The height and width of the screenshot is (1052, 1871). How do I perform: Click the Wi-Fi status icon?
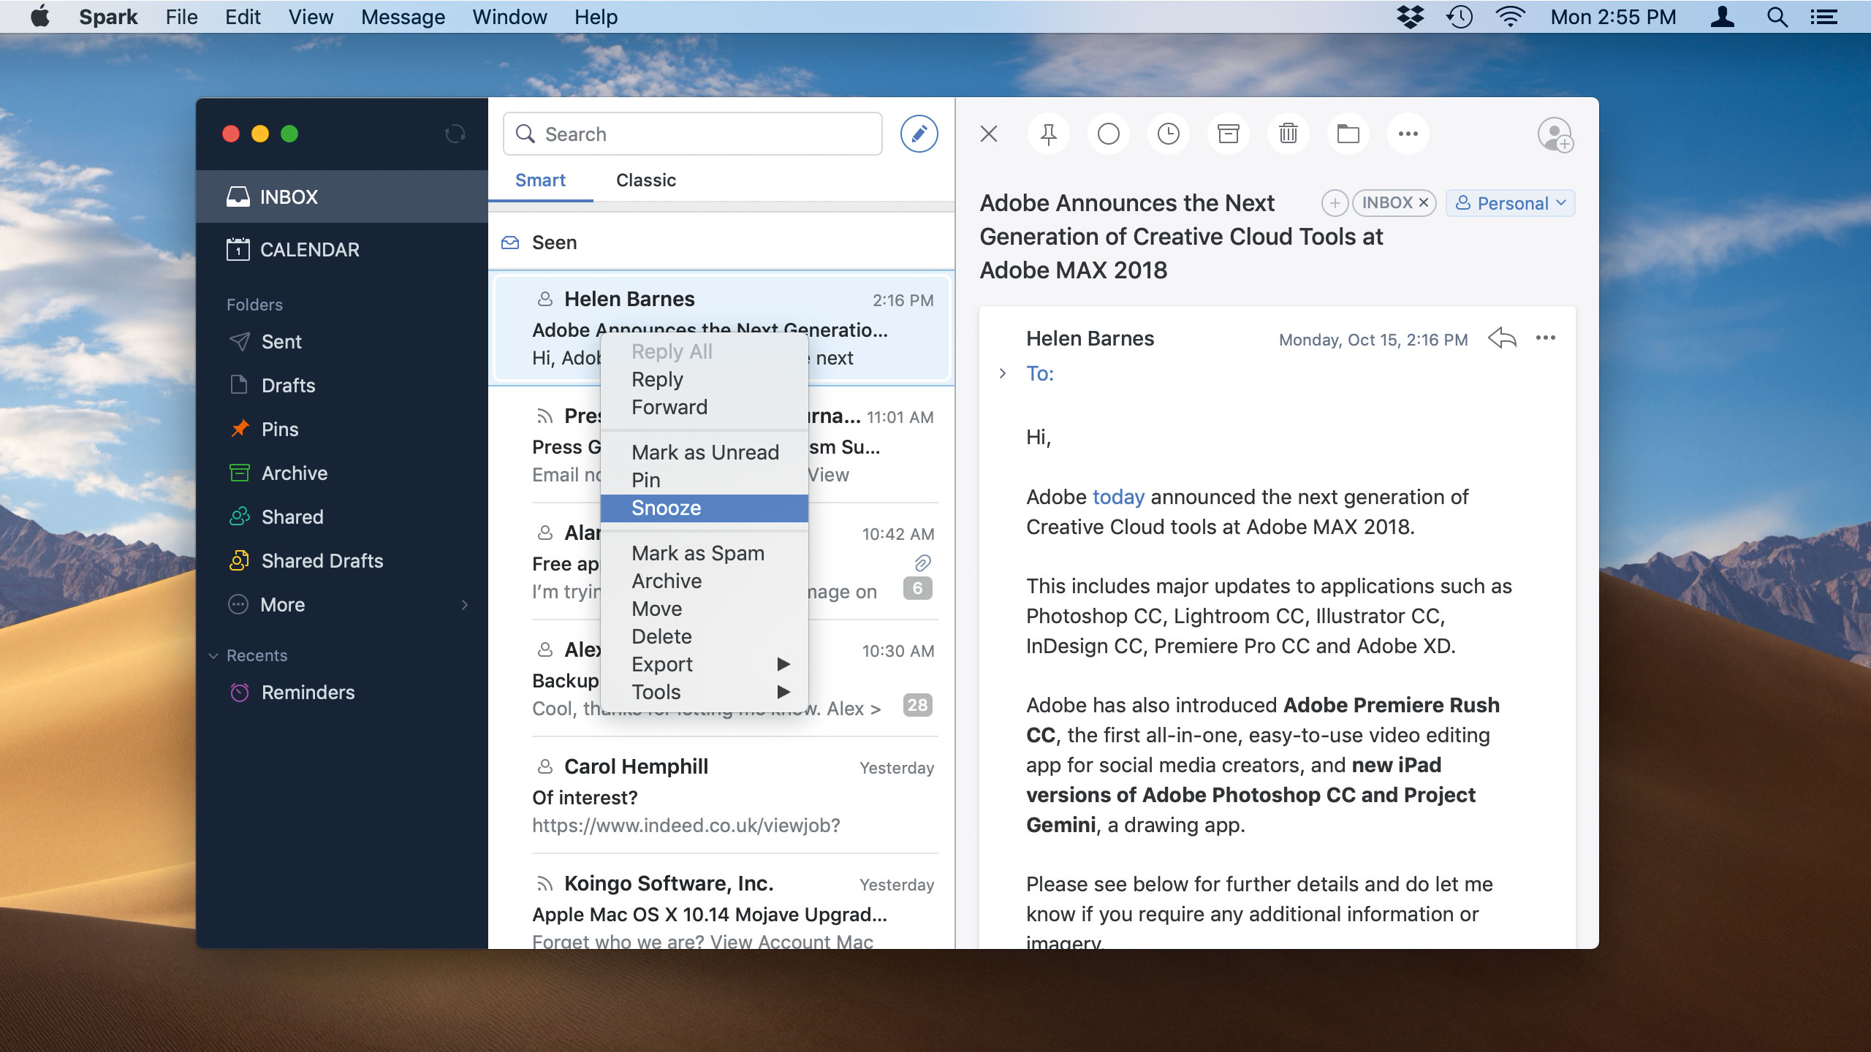tap(1510, 17)
